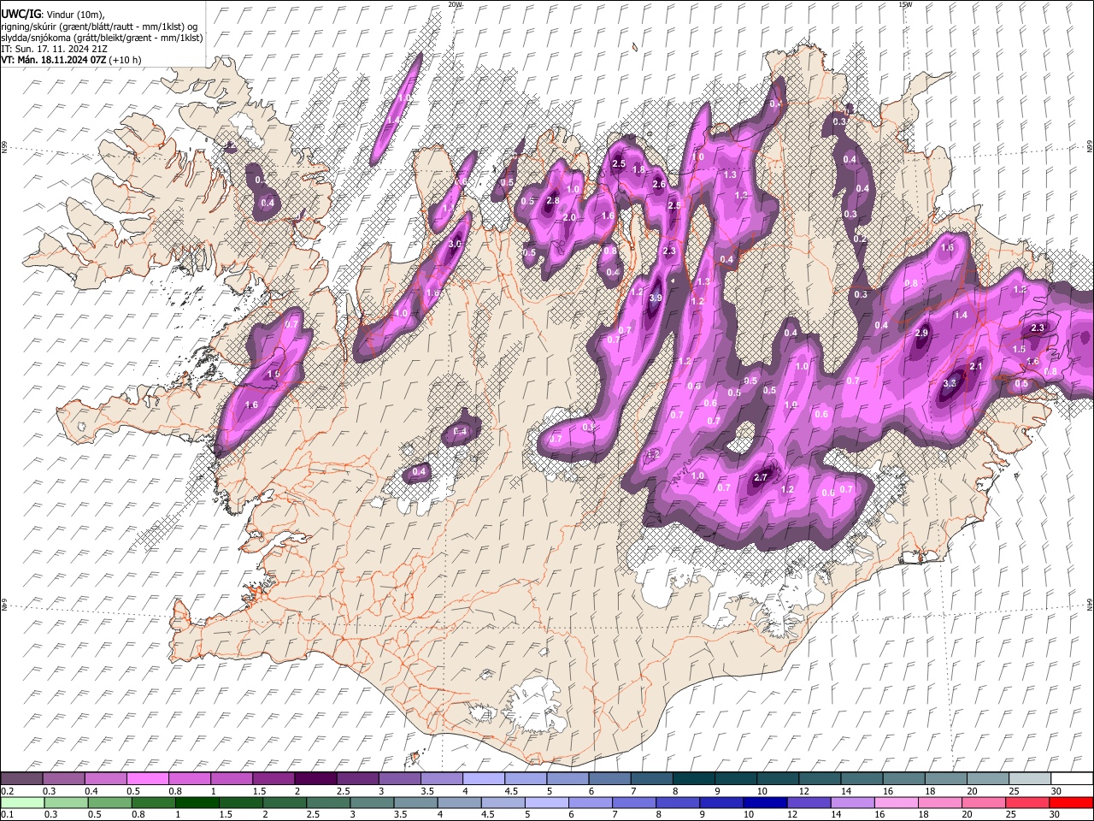The image size is (1094, 821).
Task: Click the '2.1' precipitation value on the map
Action: (x=977, y=366)
